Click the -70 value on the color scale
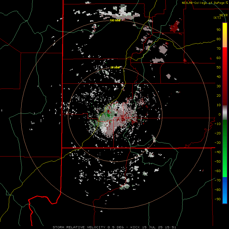229x229 pixels. click(x=218, y=180)
